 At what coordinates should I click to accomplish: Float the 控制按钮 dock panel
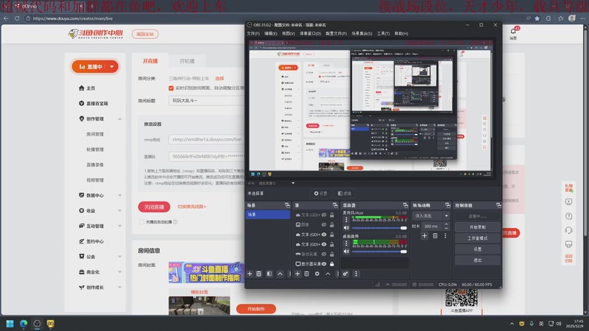pos(498,205)
